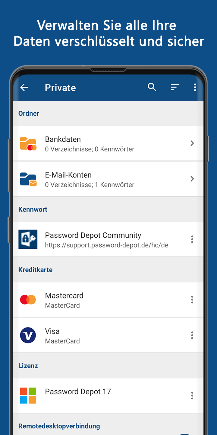Tap the Remotedesktopverbindung section header
Viewport: 217px width, 435px height.
(59, 426)
